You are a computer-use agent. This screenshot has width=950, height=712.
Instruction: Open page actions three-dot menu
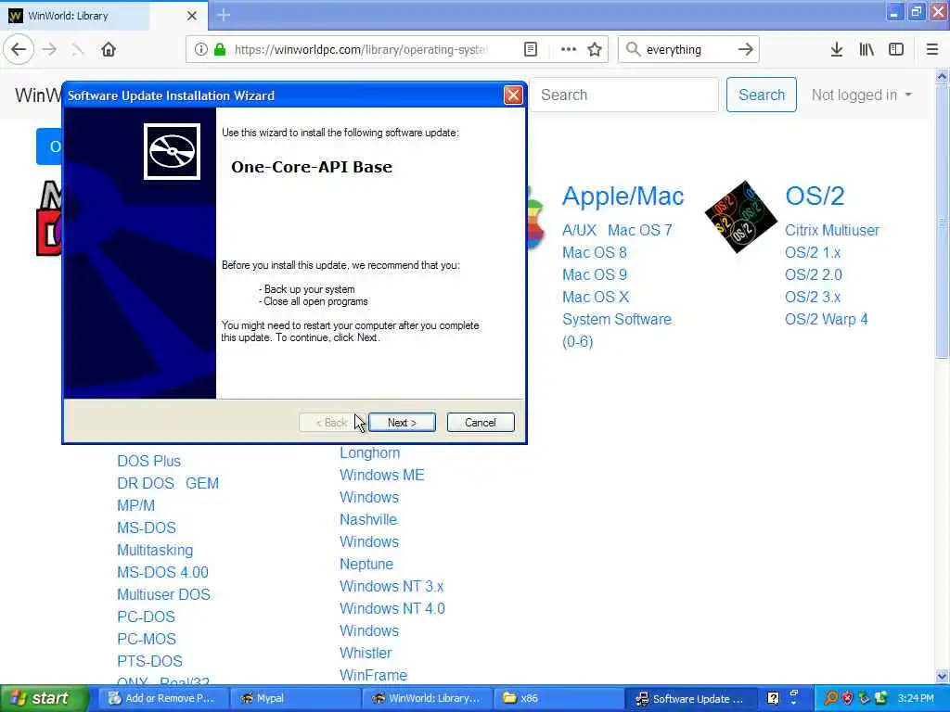569,50
